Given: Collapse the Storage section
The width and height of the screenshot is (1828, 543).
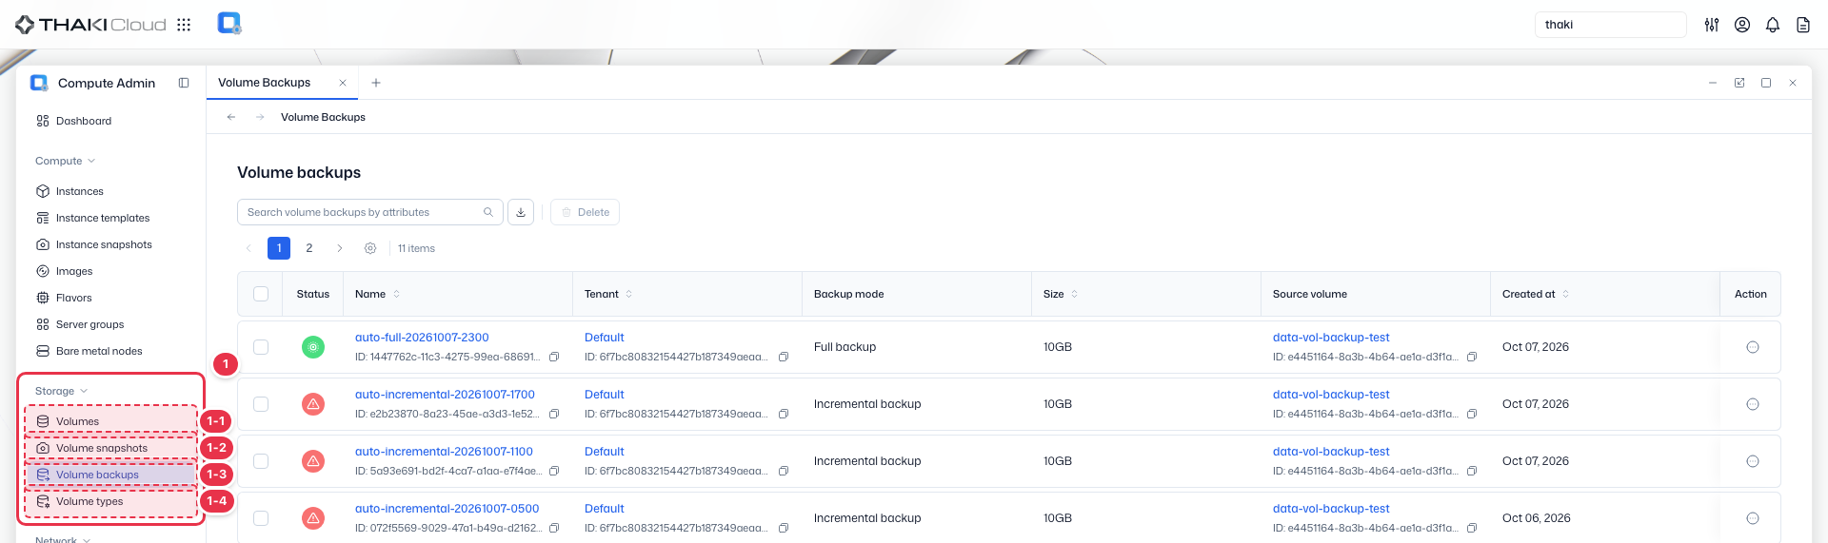Looking at the screenshot, I should click(x=62, y=391).
